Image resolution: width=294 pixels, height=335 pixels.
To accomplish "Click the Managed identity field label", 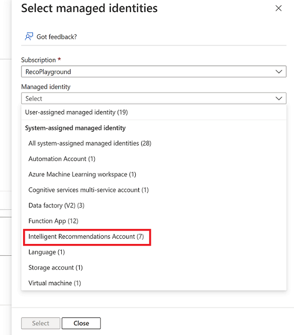I will pyautogui.click(x=46, y=87).
